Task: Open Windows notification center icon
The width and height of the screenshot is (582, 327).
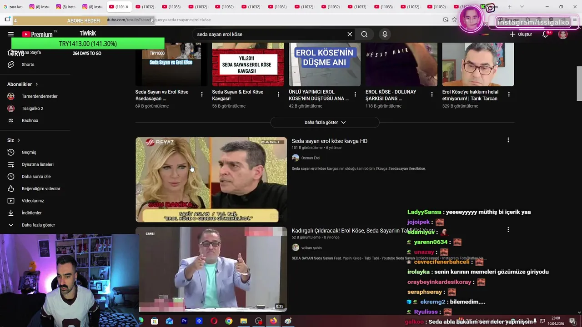Action: click(x=572, y=321)
